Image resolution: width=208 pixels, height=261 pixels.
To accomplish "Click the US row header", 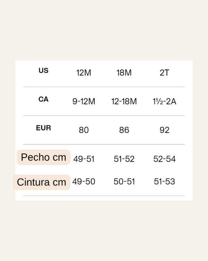I will (x=43, y=71).
